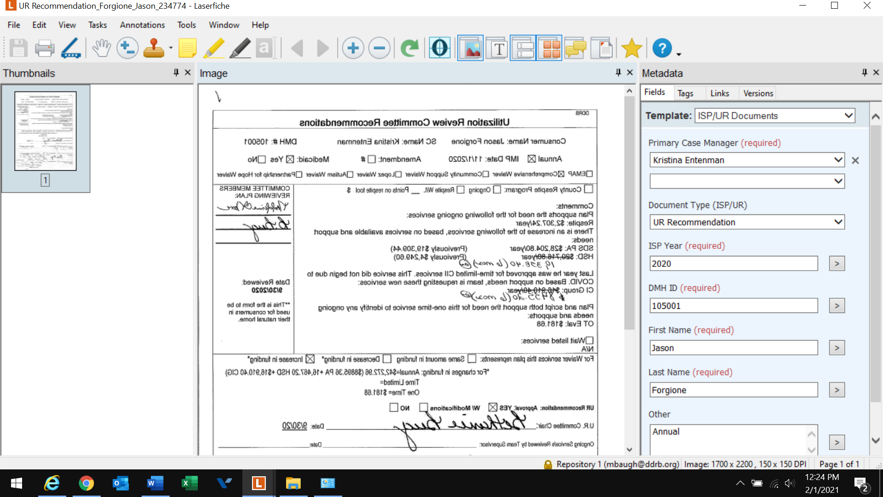Toggle the Image pane view button
883x497 pixels.
470,48
